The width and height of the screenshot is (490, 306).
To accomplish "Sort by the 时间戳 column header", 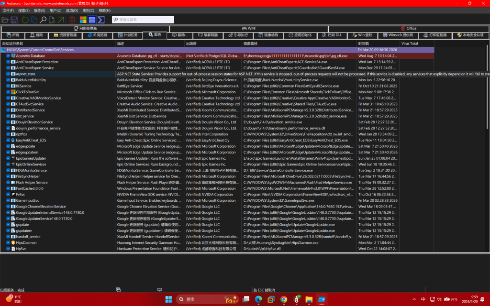I will pyautogui.click(x=364, y=43).
